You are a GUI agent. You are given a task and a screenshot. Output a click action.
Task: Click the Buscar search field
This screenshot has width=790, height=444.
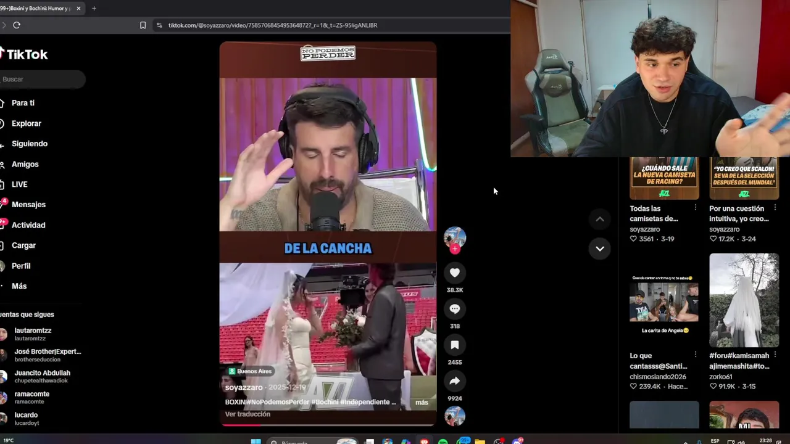(42, 79)
